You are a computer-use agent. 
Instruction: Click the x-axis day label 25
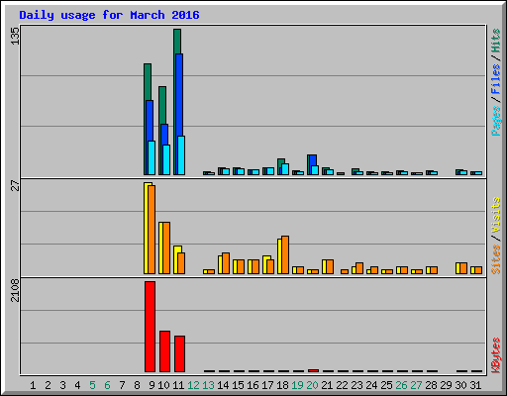click(x=386, y=385)
